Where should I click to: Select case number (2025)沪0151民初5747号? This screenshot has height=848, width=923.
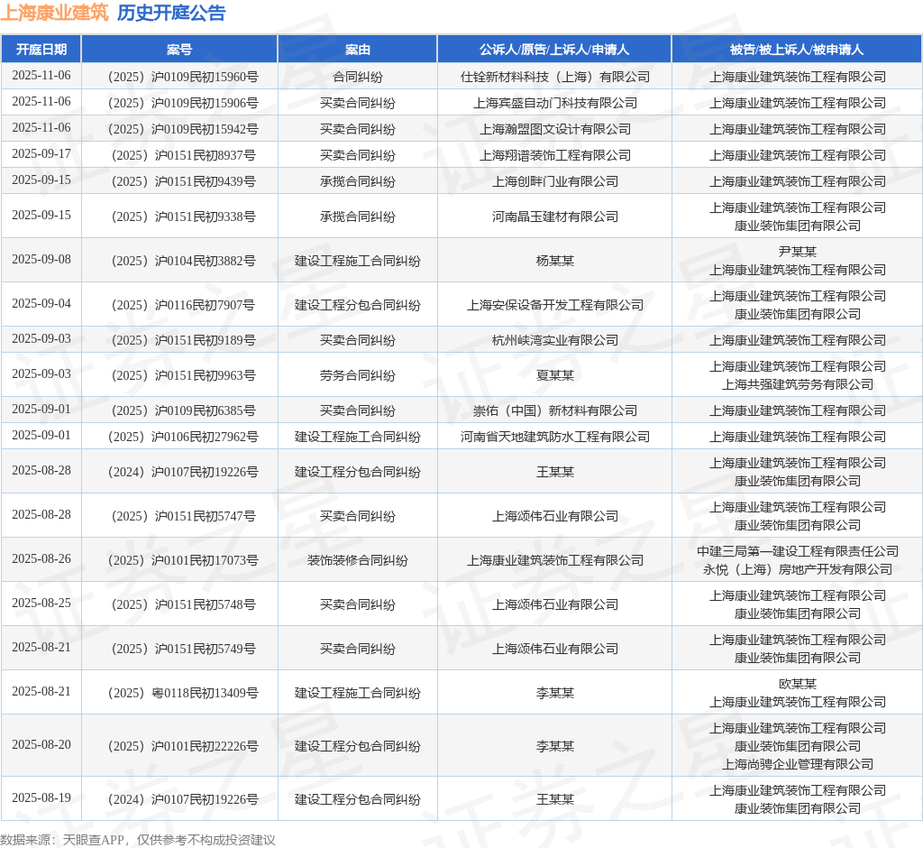[x=183, y=516]
